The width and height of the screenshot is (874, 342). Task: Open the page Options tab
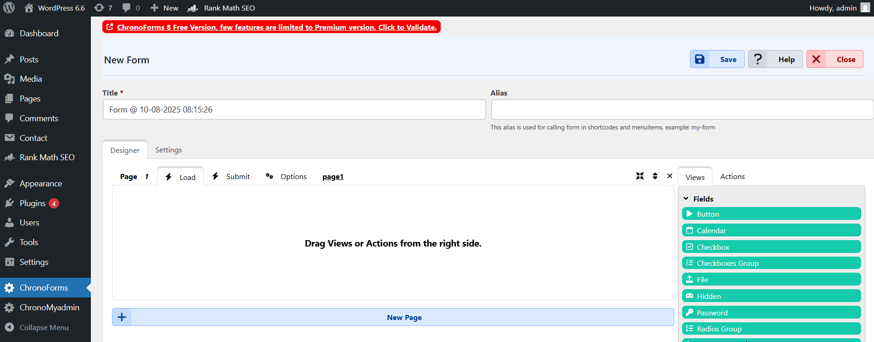click(286, 177)
